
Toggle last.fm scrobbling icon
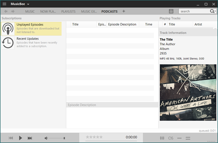pos(171,138)
